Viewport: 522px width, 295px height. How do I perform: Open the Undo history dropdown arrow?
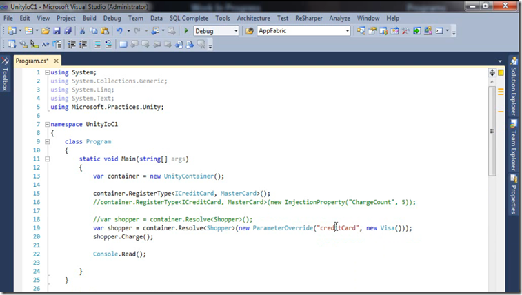pyautogui.click(x=128, y=31)
